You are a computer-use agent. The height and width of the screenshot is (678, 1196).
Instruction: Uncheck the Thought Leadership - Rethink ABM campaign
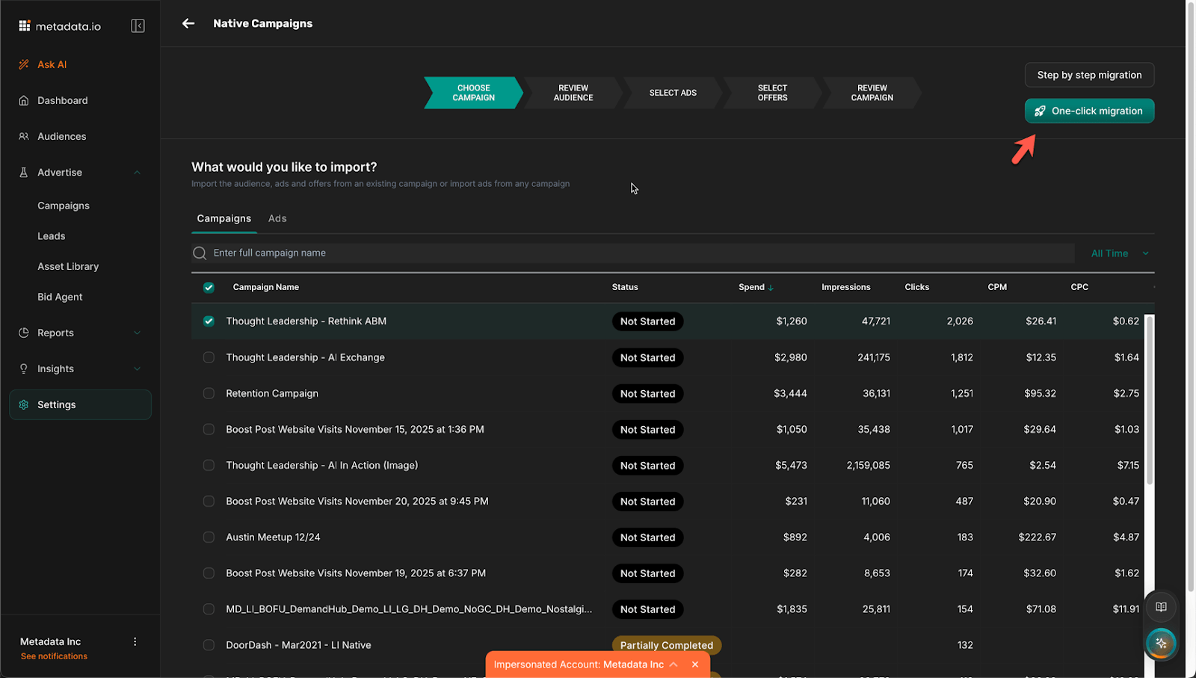tap(209, 321)
